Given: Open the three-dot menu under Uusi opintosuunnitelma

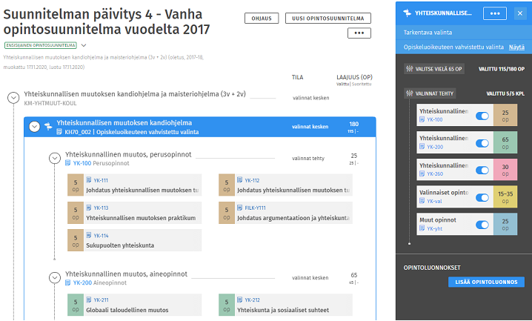Looking at the screenshot, I should (x=359, y=33).
